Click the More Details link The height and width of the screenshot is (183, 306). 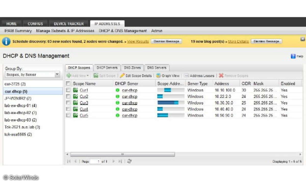point(238,41)
